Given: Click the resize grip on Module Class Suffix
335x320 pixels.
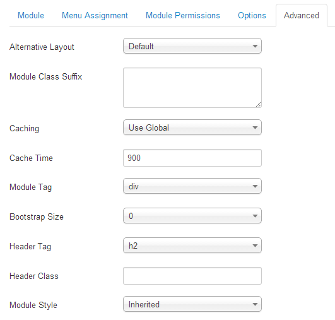Looking at the screenshot, I should 258,105.
